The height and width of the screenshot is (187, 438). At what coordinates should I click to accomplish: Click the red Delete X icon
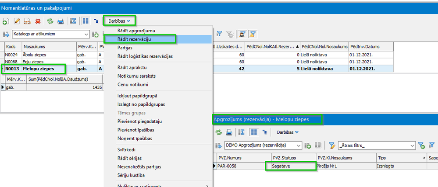(38, 21)
